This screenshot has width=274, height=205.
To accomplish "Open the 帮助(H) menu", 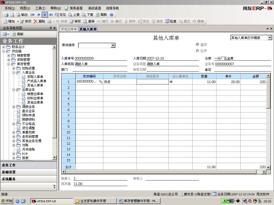I will click(56, 8).
